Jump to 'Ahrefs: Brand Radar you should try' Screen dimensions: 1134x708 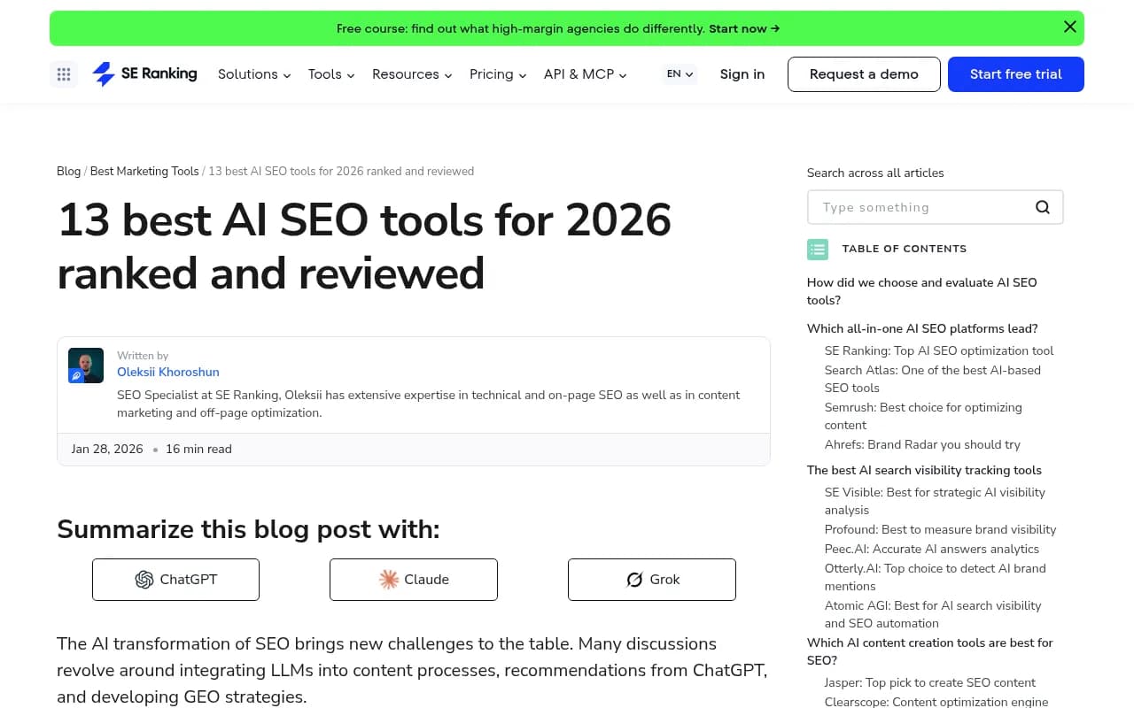point(922,444)
